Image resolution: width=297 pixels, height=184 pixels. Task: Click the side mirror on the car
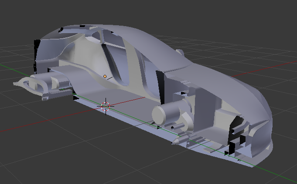(x=180, y=52)
